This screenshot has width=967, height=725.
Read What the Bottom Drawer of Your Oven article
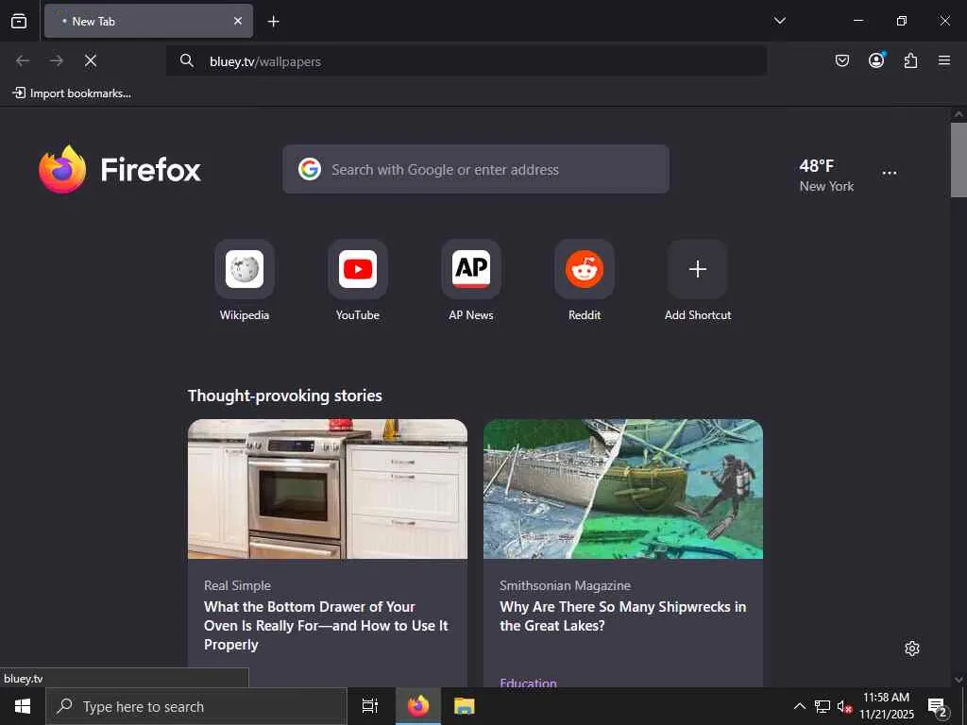tap(326, 625)
